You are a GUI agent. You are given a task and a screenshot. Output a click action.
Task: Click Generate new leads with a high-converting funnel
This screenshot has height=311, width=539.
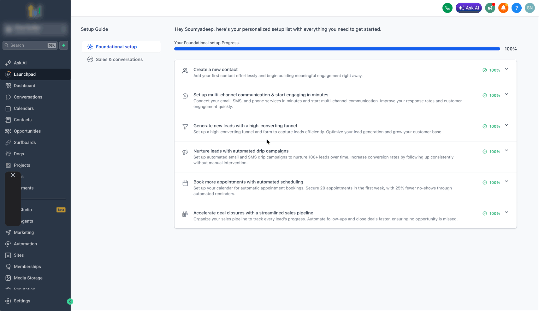pyautogui.click(x=245, y=126)
